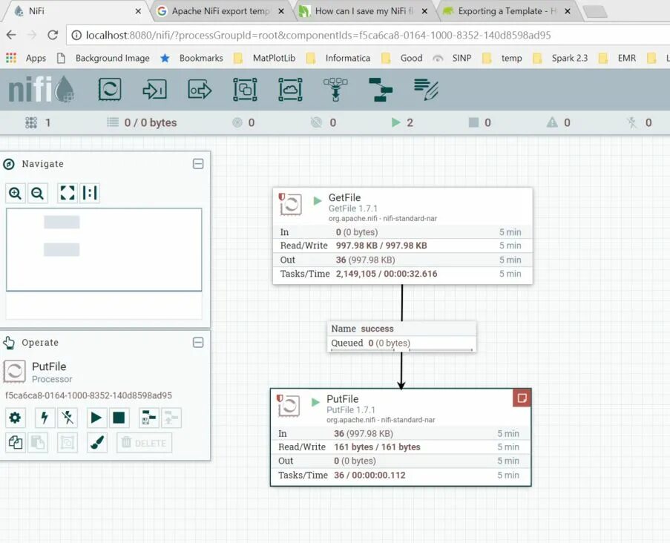Click the Queued 0 (0 bytes) row
Viewport: 670px width, 543px height.
(x=401, y=343)
